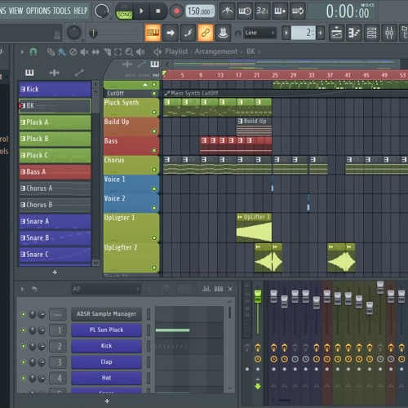Select the playlist zoom magnifier tool
Image resolution: width=408 pixels, height=408 pixels.
point(129,51)
